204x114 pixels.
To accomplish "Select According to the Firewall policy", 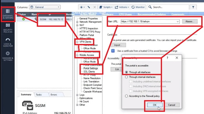I will click(126, 96).
